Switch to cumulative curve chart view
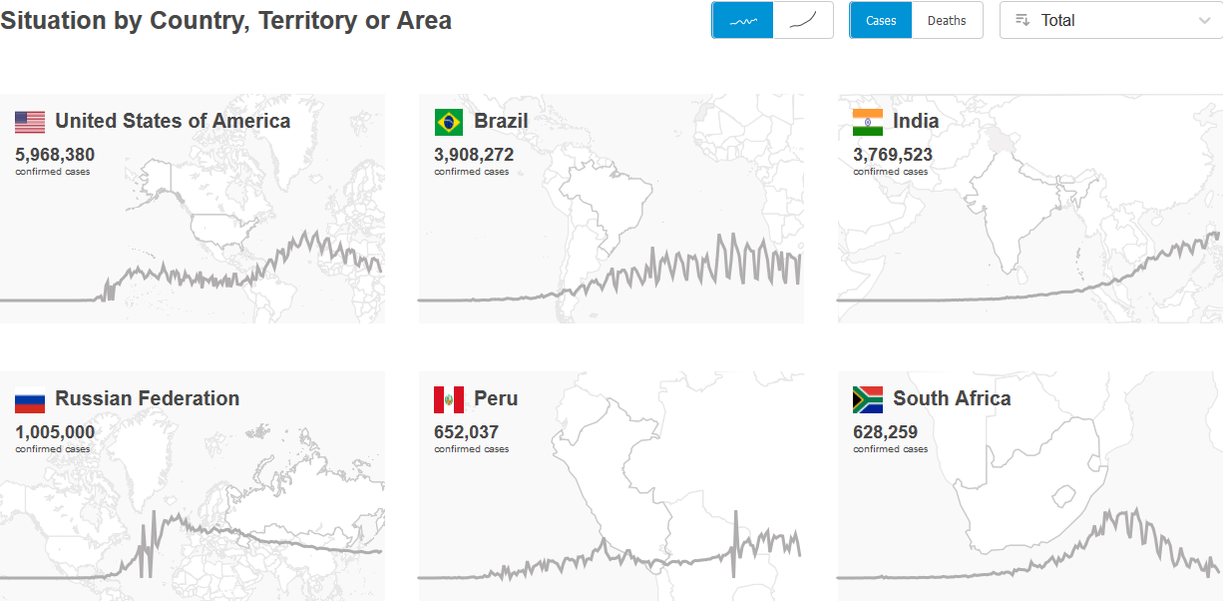 tap(803, 20)
